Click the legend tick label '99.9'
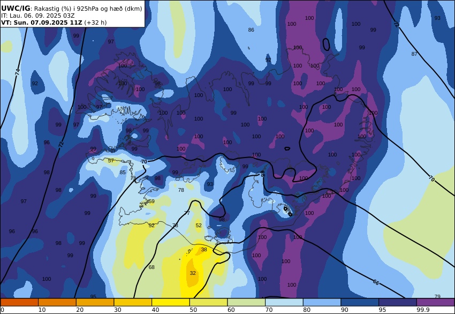This screenshot has height=314, width=455. 423,310
